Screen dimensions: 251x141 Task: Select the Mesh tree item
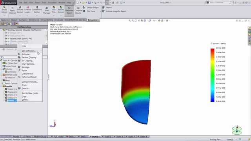(x=7, y=80)
